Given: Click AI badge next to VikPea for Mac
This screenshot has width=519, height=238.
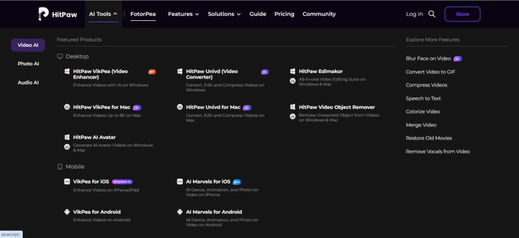Looking at the screenshot, I should tap(137, 108).
